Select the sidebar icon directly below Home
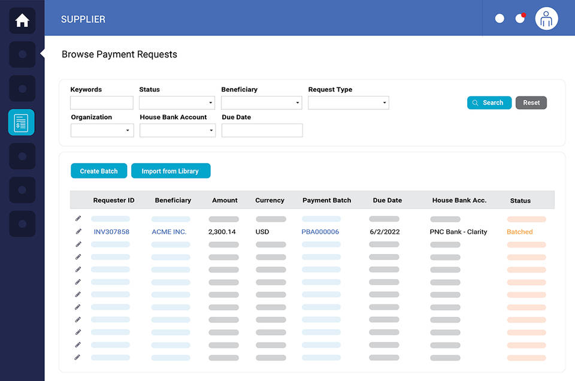 pyautogui.click(x=22, y=54)
